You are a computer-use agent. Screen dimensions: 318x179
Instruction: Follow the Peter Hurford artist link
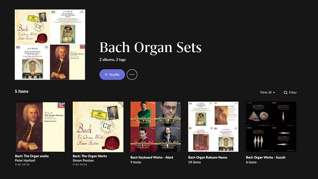click(x=25, y=161)
